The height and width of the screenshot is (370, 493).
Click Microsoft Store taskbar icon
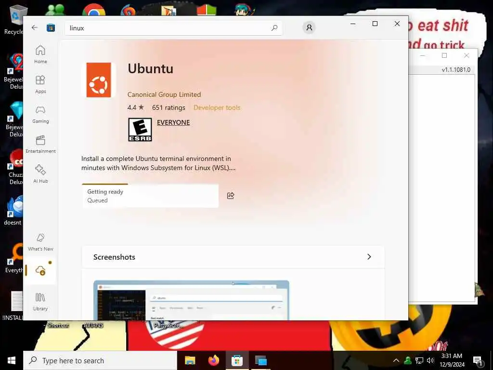pos(237,360)
